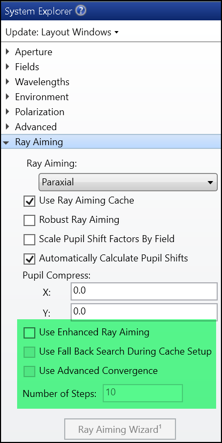Click the Pupil Compress X field
This screenshot has width=222, height=443.
tap(144, 291)
